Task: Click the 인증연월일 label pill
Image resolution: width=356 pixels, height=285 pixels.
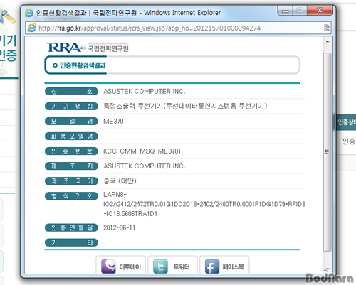Action: click(x=71, y=227)
